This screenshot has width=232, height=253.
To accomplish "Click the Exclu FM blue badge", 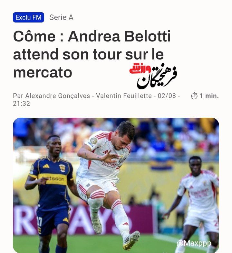I will click(28, 17).
